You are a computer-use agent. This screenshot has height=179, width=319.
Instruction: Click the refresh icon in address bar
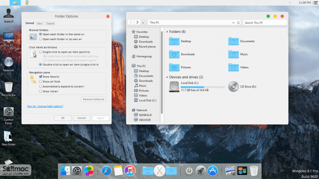[x=238, y=23]
